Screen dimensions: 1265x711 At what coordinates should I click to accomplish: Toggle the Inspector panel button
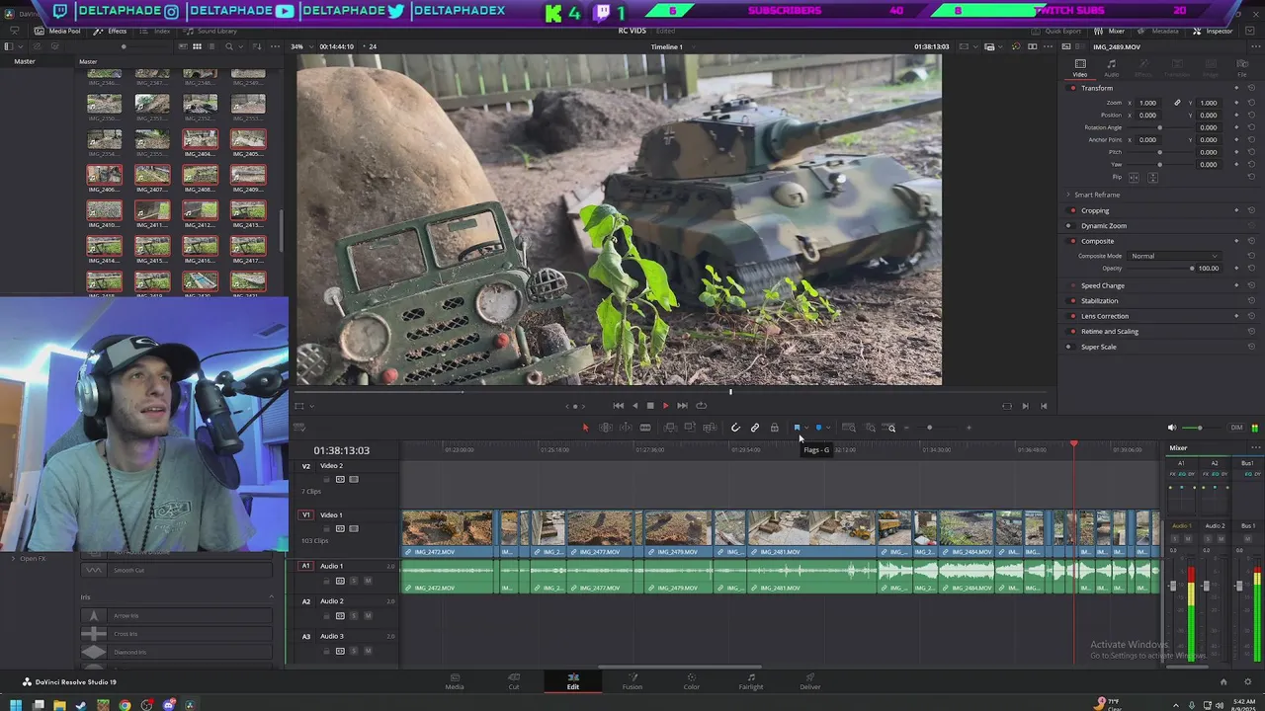[x=1213, y=31]
